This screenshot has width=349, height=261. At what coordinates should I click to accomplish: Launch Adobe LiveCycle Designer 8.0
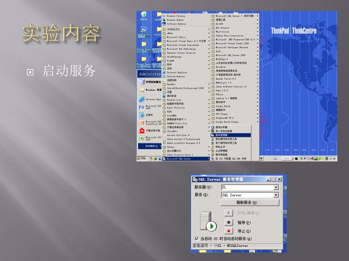tap(186, 143)
